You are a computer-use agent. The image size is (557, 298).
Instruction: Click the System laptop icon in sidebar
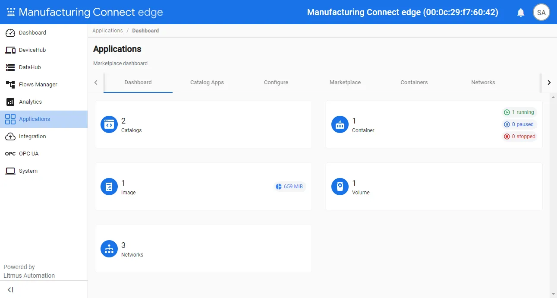10,171
